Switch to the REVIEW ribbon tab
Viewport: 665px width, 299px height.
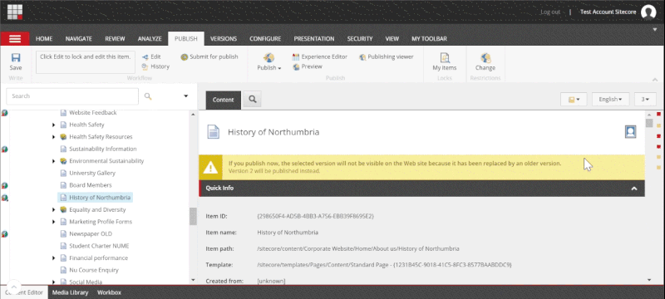tap(115, 38)
